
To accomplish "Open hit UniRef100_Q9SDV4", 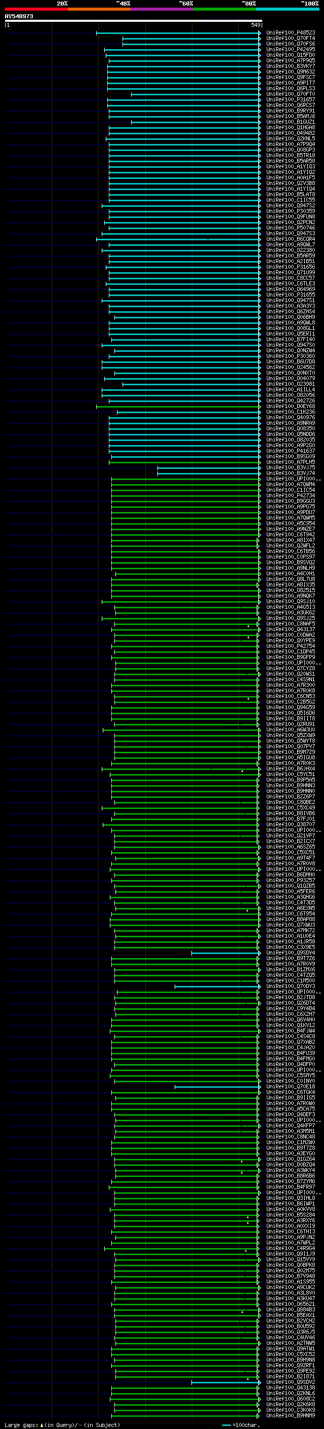I will (291, 953).
